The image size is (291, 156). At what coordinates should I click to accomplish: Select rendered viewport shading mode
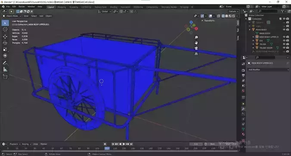click(x=234, y=16)
